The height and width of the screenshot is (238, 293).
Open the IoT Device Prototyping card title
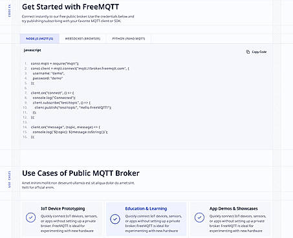[x=63, y=209]
